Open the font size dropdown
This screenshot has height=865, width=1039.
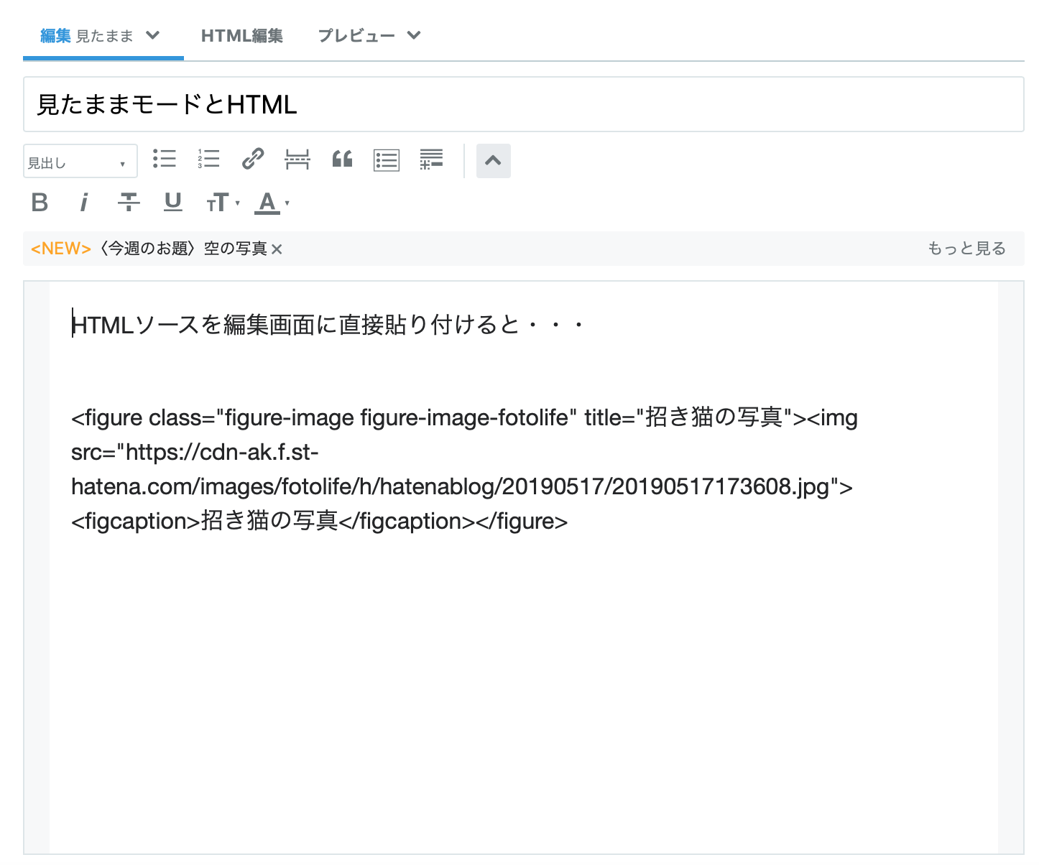coord(223,203)
